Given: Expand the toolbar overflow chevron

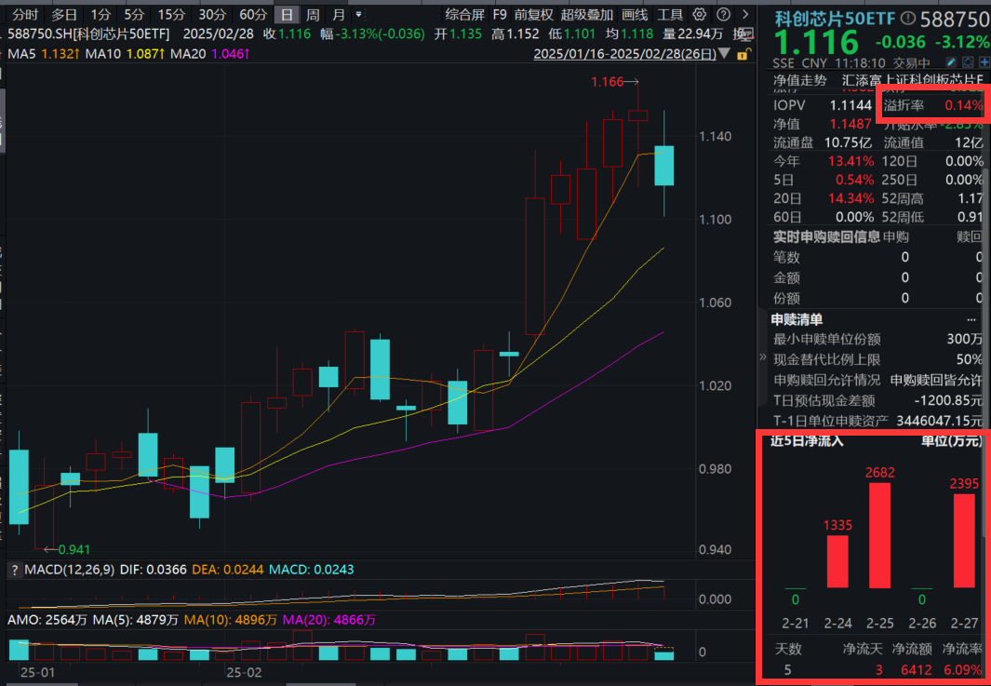Looking at the screenshot, I should [x=744, y=14].
